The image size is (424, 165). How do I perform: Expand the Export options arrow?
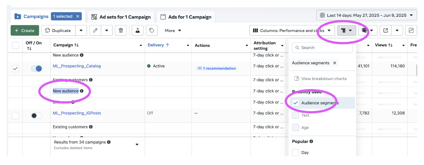(397, 30)
